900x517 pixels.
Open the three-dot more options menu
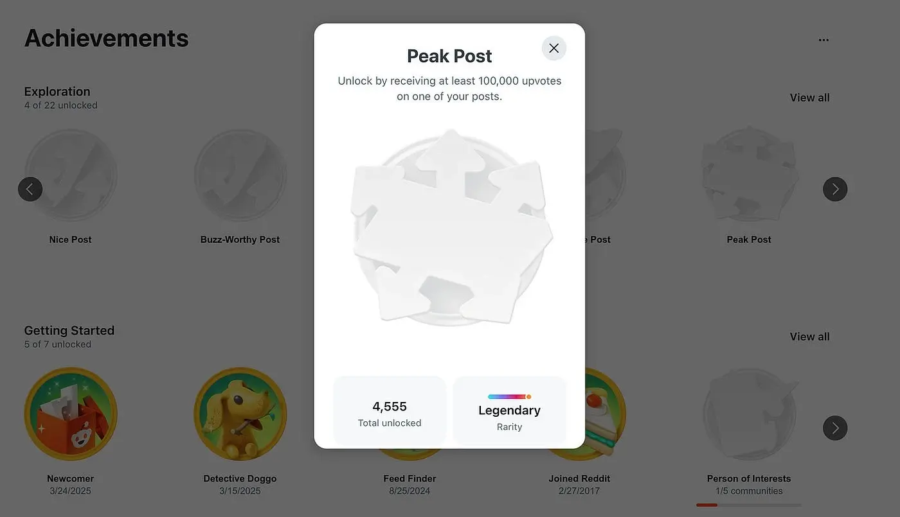[824, 40]
